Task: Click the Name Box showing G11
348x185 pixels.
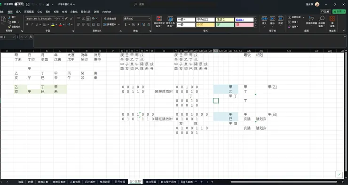Action: [x=8, y=37]
